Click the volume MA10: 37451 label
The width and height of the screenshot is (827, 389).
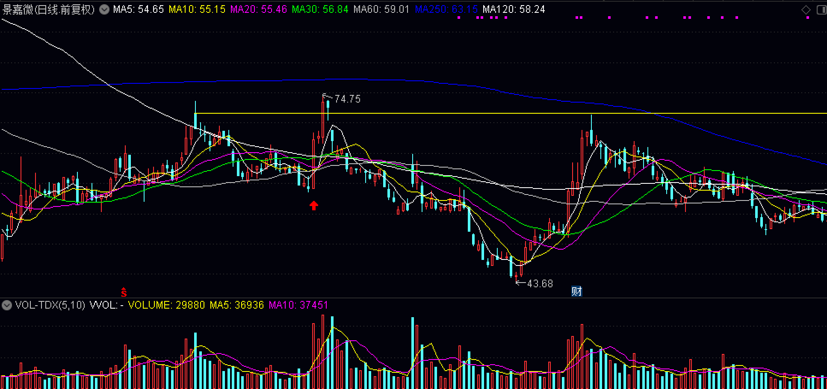coord(298,305)
